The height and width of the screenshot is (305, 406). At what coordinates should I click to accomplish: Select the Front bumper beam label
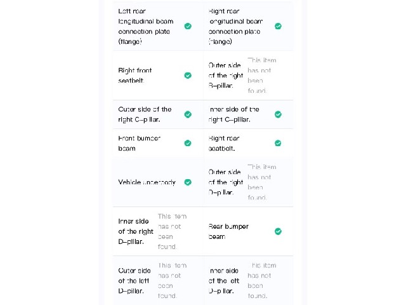[140, 143]
